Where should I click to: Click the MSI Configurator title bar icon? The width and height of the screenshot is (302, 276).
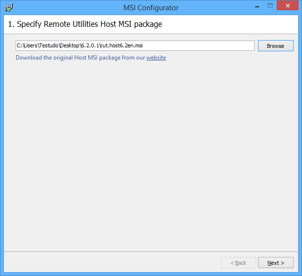(9, 7)
